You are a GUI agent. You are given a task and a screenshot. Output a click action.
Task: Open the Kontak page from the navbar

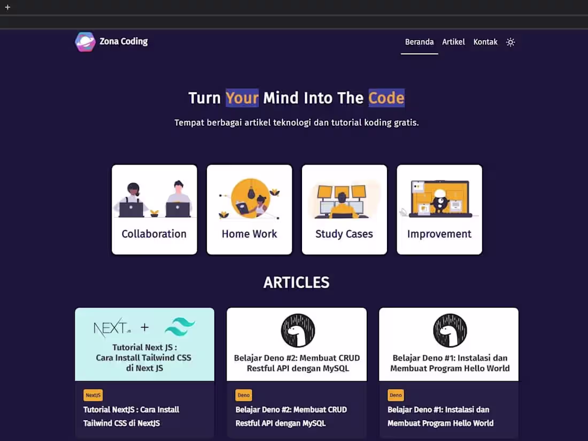485,42
